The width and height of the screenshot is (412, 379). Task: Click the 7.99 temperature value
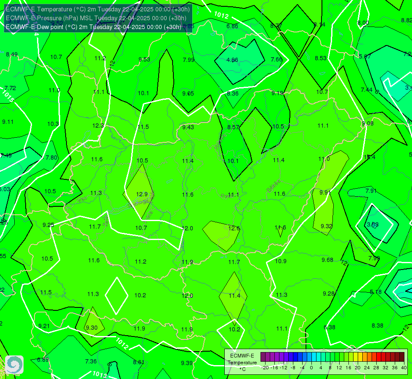pyautogui.click(x=189, y=60)
